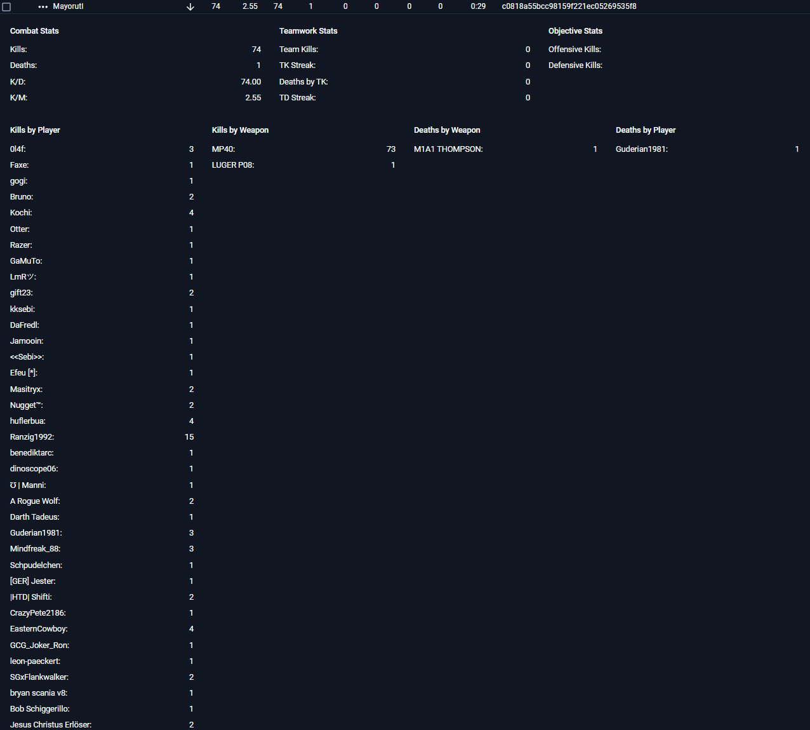This screenshot has width=810, height=730.
Task: Click the Objective Stats heading
Action: 575,31
